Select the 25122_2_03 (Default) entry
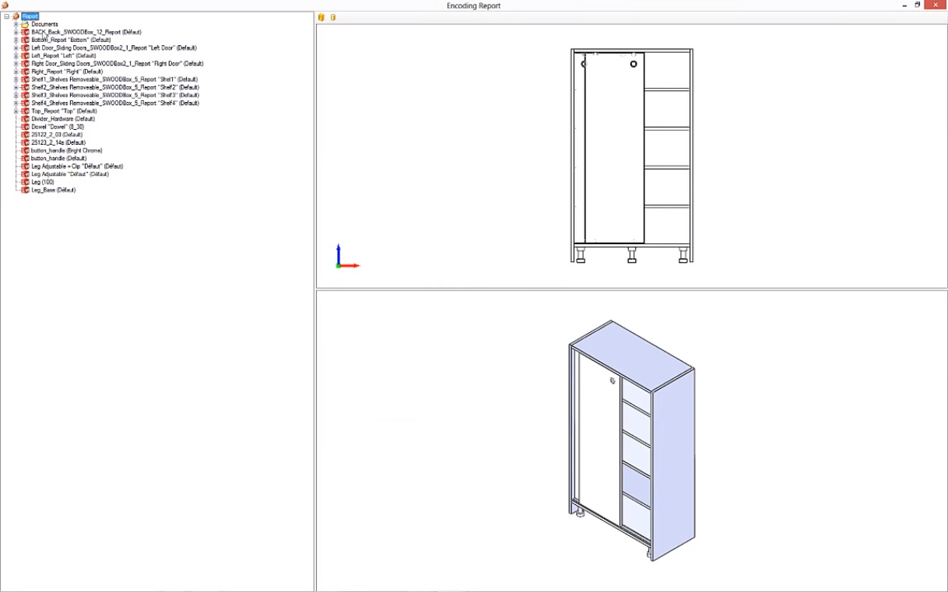Image resolution: width=948 pixels, height=592 pixels. point(58,135)
